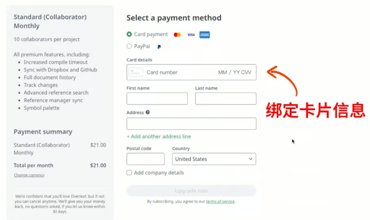The height and width of the screenshot is (220, 370).
Task: Click into the Address input field
Action: pyautogui.click(x=192, y=123)
